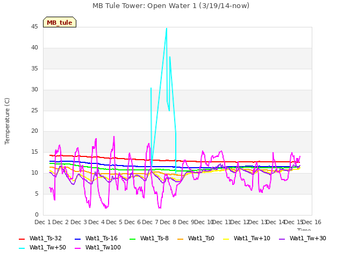
Task: Click the Dec 2 x-axis label
Action: tap(61, 222)
